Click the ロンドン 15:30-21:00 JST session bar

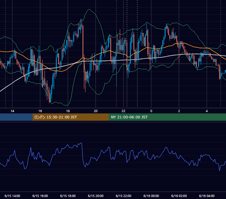point(70,117)
